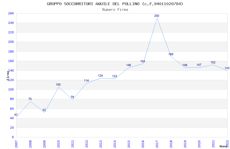Click the data label 52 for 2009
This screenshot has width=230, height=149.
click(44, 110)
